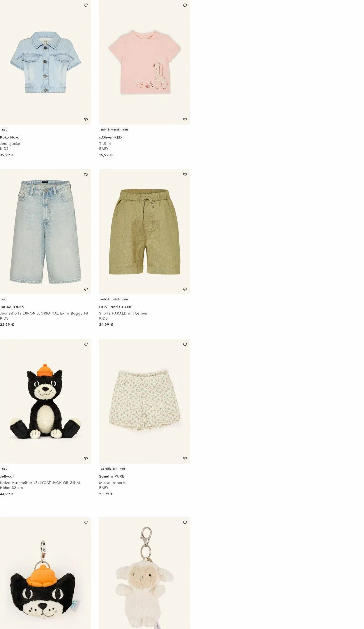Add lamb keychain to wishlist
The image size is (364, 629).
(185, 522)
